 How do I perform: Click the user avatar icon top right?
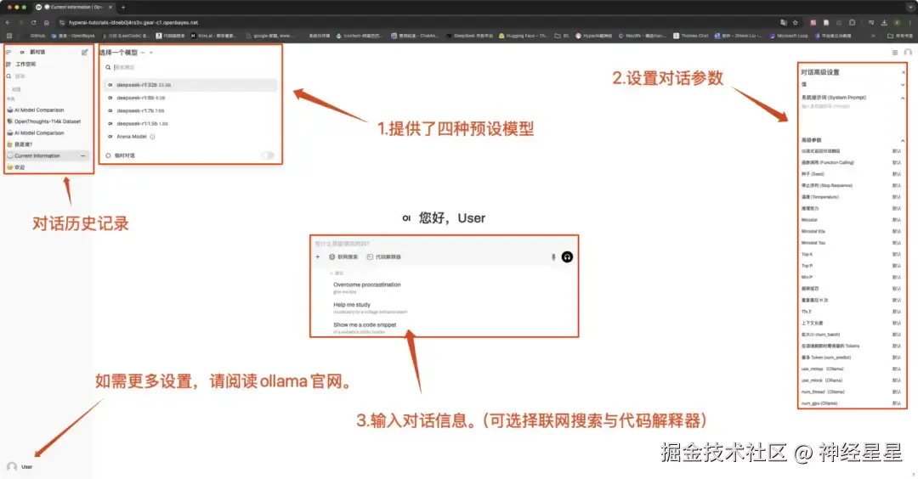tap(908, 53)
